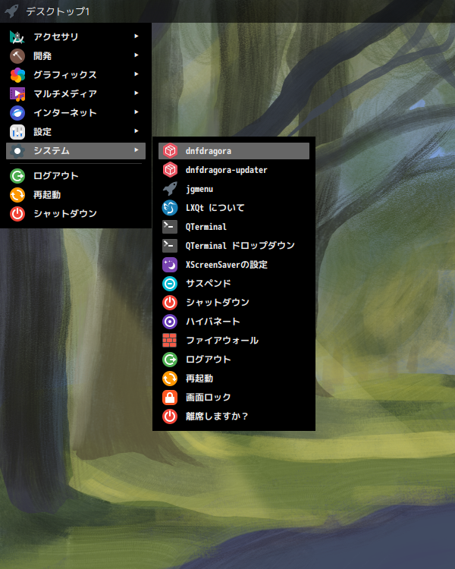The image size is (455, 569).
Task: Click the orange submenu 再起動 icon
Action: click(x=170, y=379)
